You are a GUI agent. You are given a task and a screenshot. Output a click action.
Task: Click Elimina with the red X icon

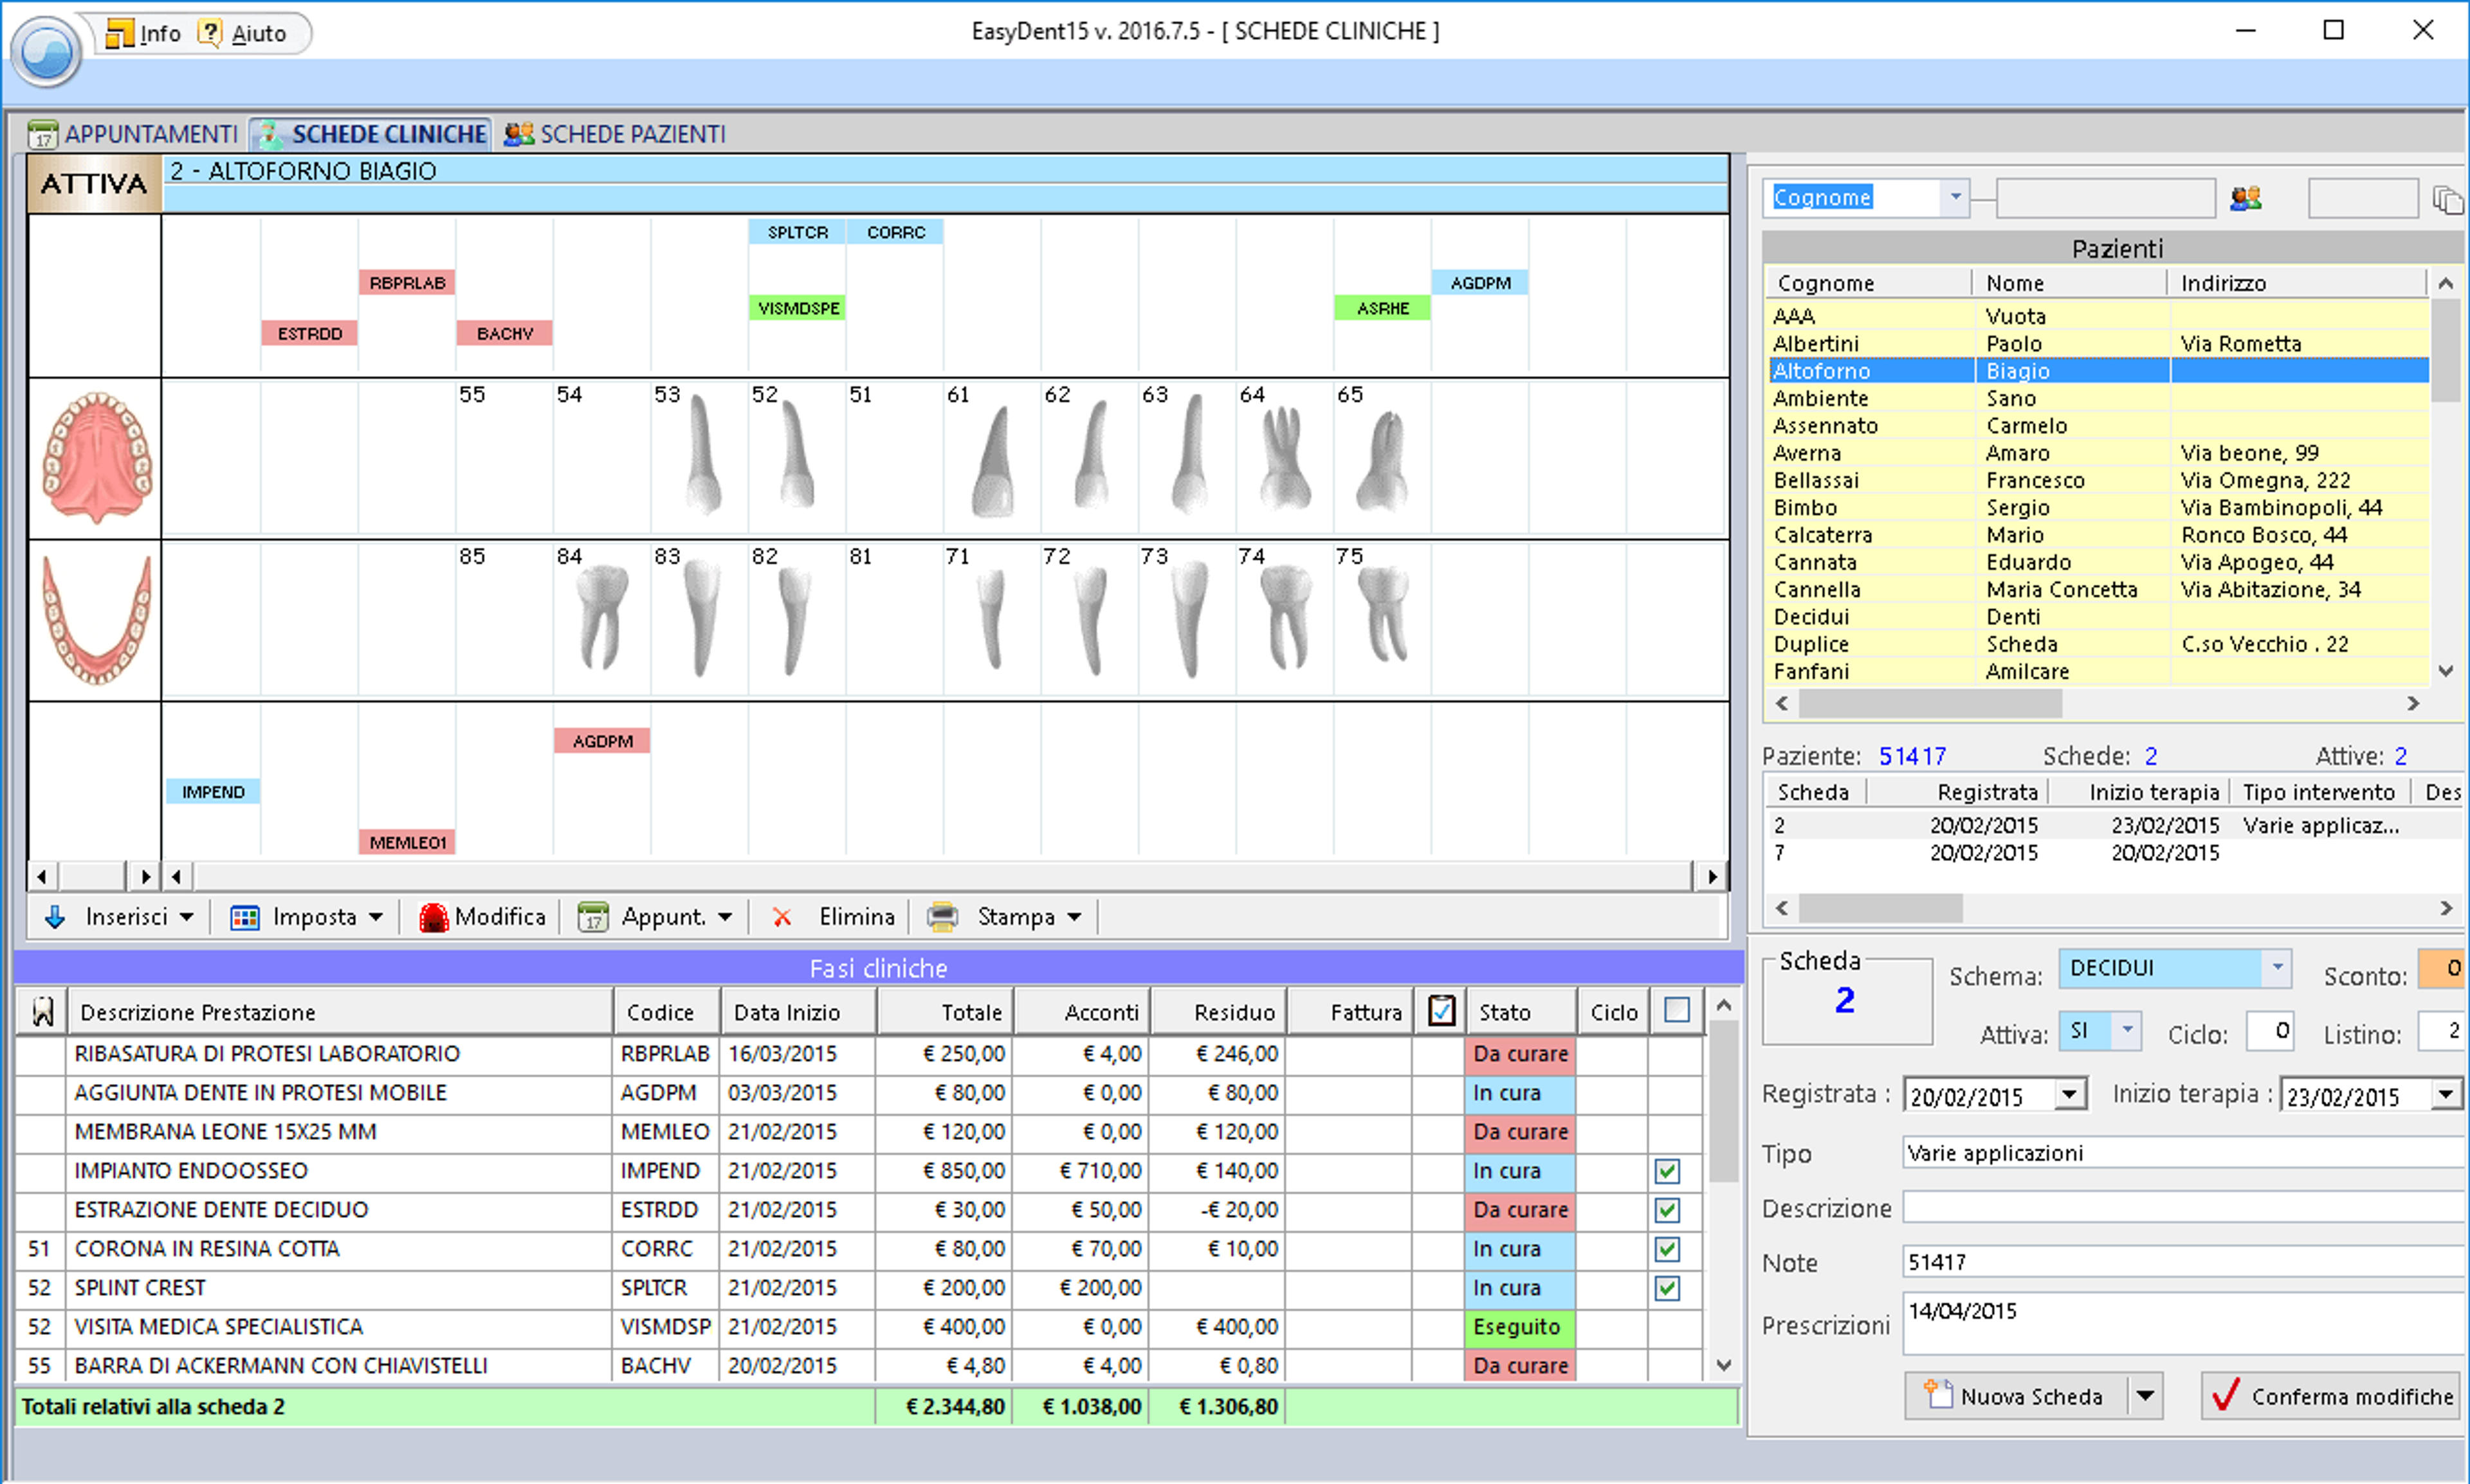[834, 917]
